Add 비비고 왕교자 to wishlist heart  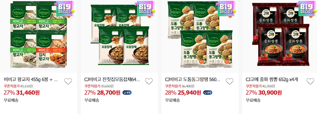[68, 81]
